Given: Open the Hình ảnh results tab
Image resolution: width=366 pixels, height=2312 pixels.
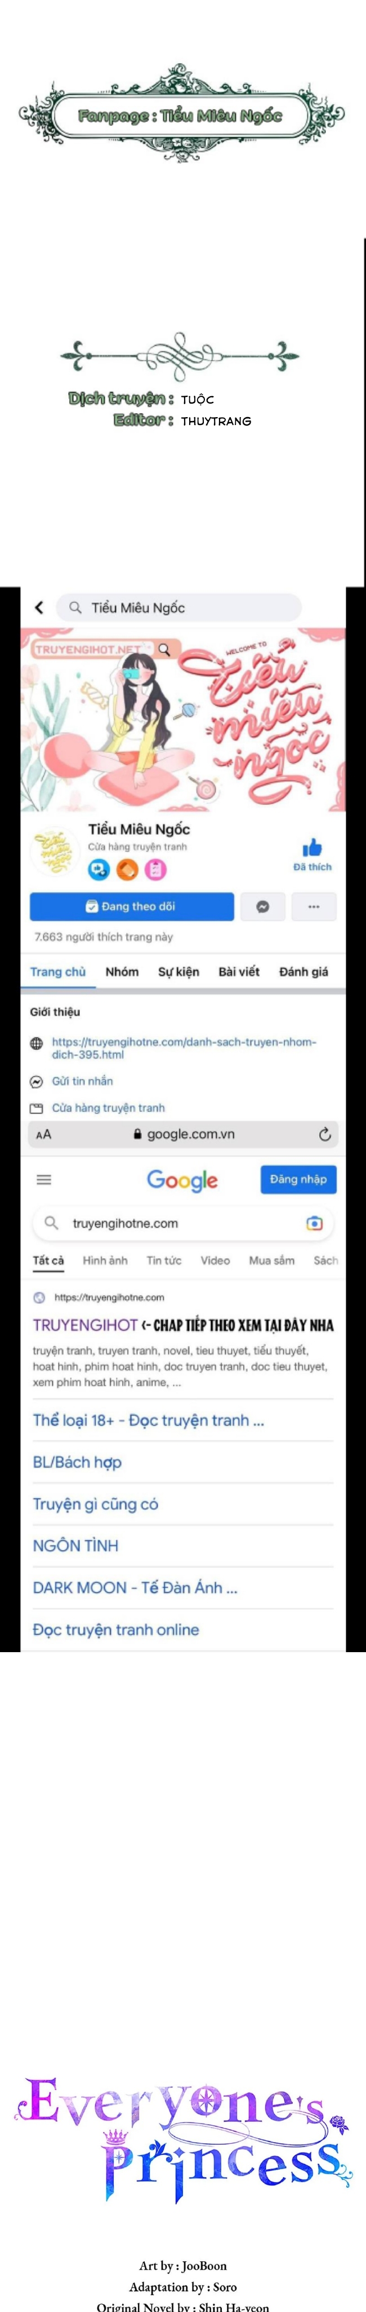Looking at the screenshot, I should coord(105,1260).
